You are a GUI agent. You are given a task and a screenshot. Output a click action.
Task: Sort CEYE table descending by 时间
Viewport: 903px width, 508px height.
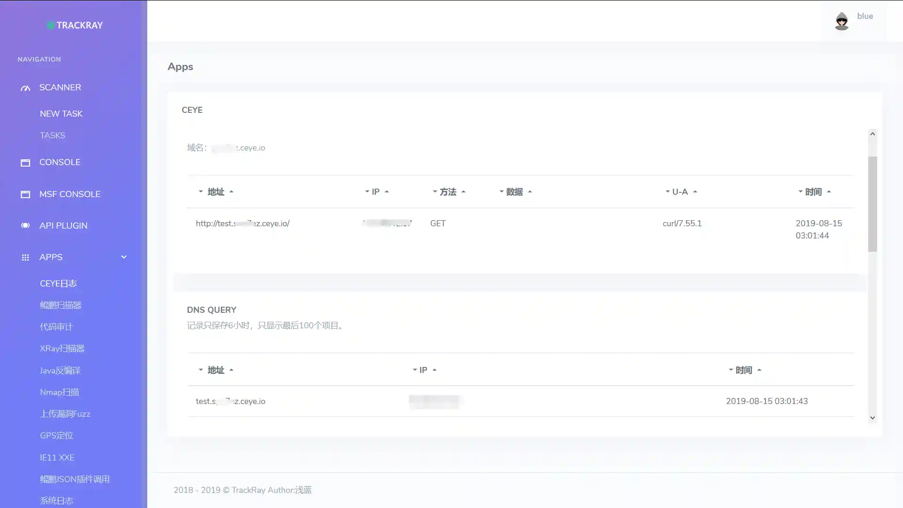800,191
